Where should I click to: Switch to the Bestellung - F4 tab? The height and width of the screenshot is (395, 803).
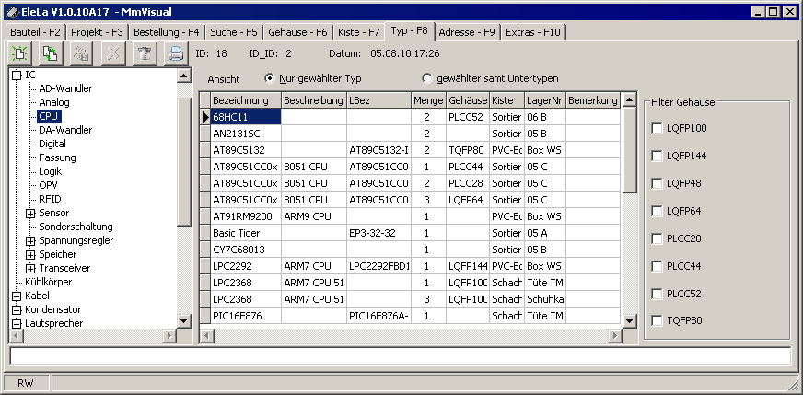click(x=166, y=31)
